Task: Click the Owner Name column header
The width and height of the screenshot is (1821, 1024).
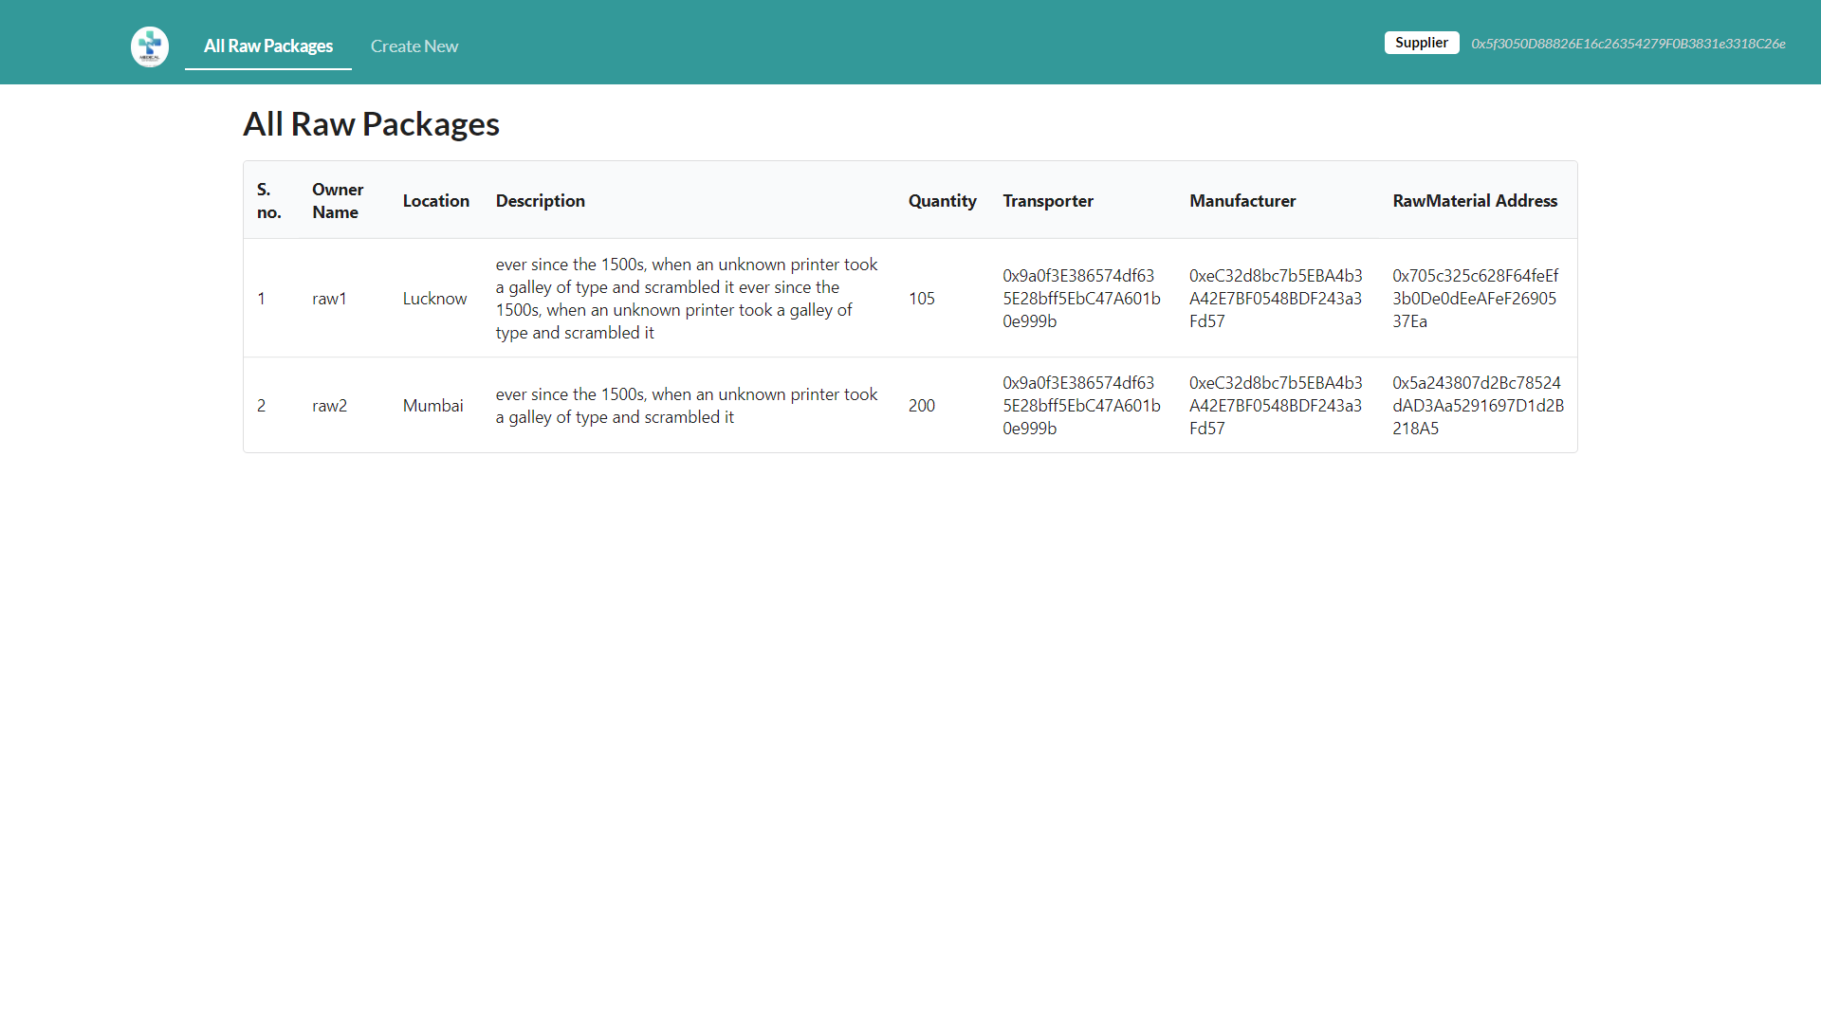Action: click(338, 201)
